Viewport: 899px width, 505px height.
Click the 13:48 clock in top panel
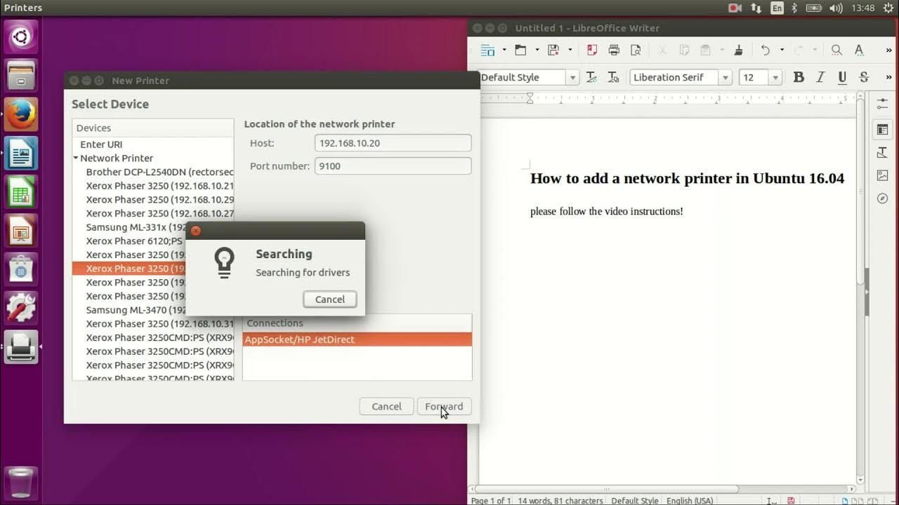(862, 8)
